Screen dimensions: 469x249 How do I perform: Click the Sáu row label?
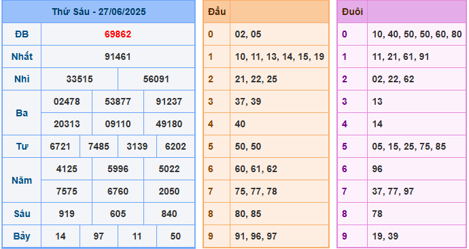pyautogui.click(x=22, y=214)
